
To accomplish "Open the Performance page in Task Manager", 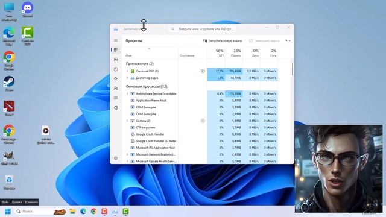I will (x=116, y=60).
